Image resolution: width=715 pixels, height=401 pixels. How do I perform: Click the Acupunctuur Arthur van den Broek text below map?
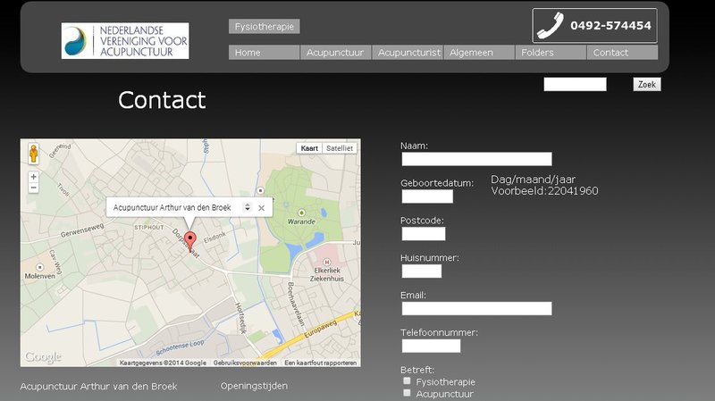tap(98, 387)
